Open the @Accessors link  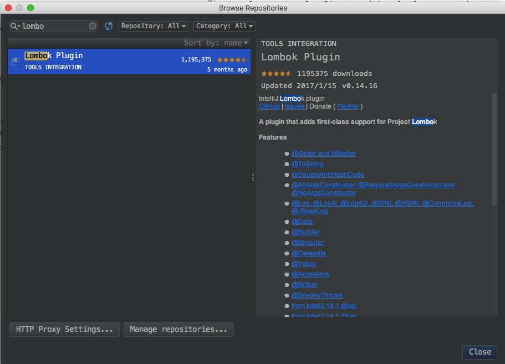[310, 274]
